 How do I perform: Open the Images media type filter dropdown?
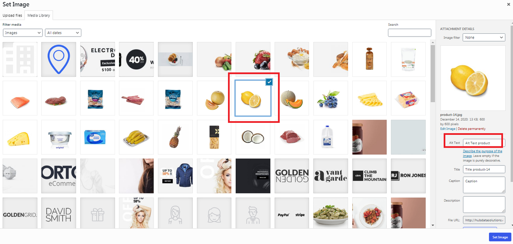coord(23,33)
